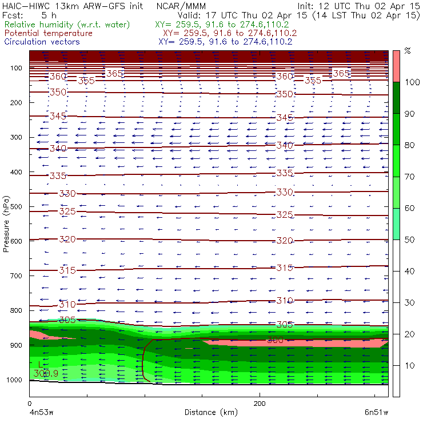The image size is (423, 423).
Task: Click the pink above-100% colorbar segment
Action: click(x=396, y=66)
